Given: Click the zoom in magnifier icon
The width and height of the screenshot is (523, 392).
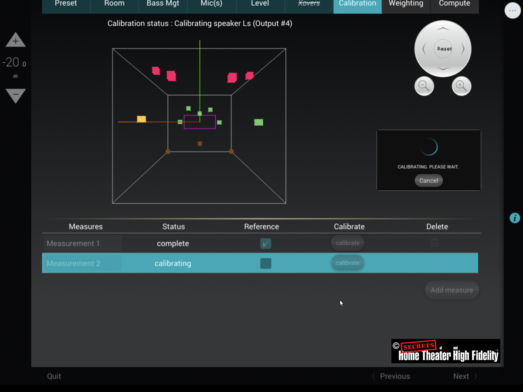Looking at the screenshot, I should (x=461, y=86).
